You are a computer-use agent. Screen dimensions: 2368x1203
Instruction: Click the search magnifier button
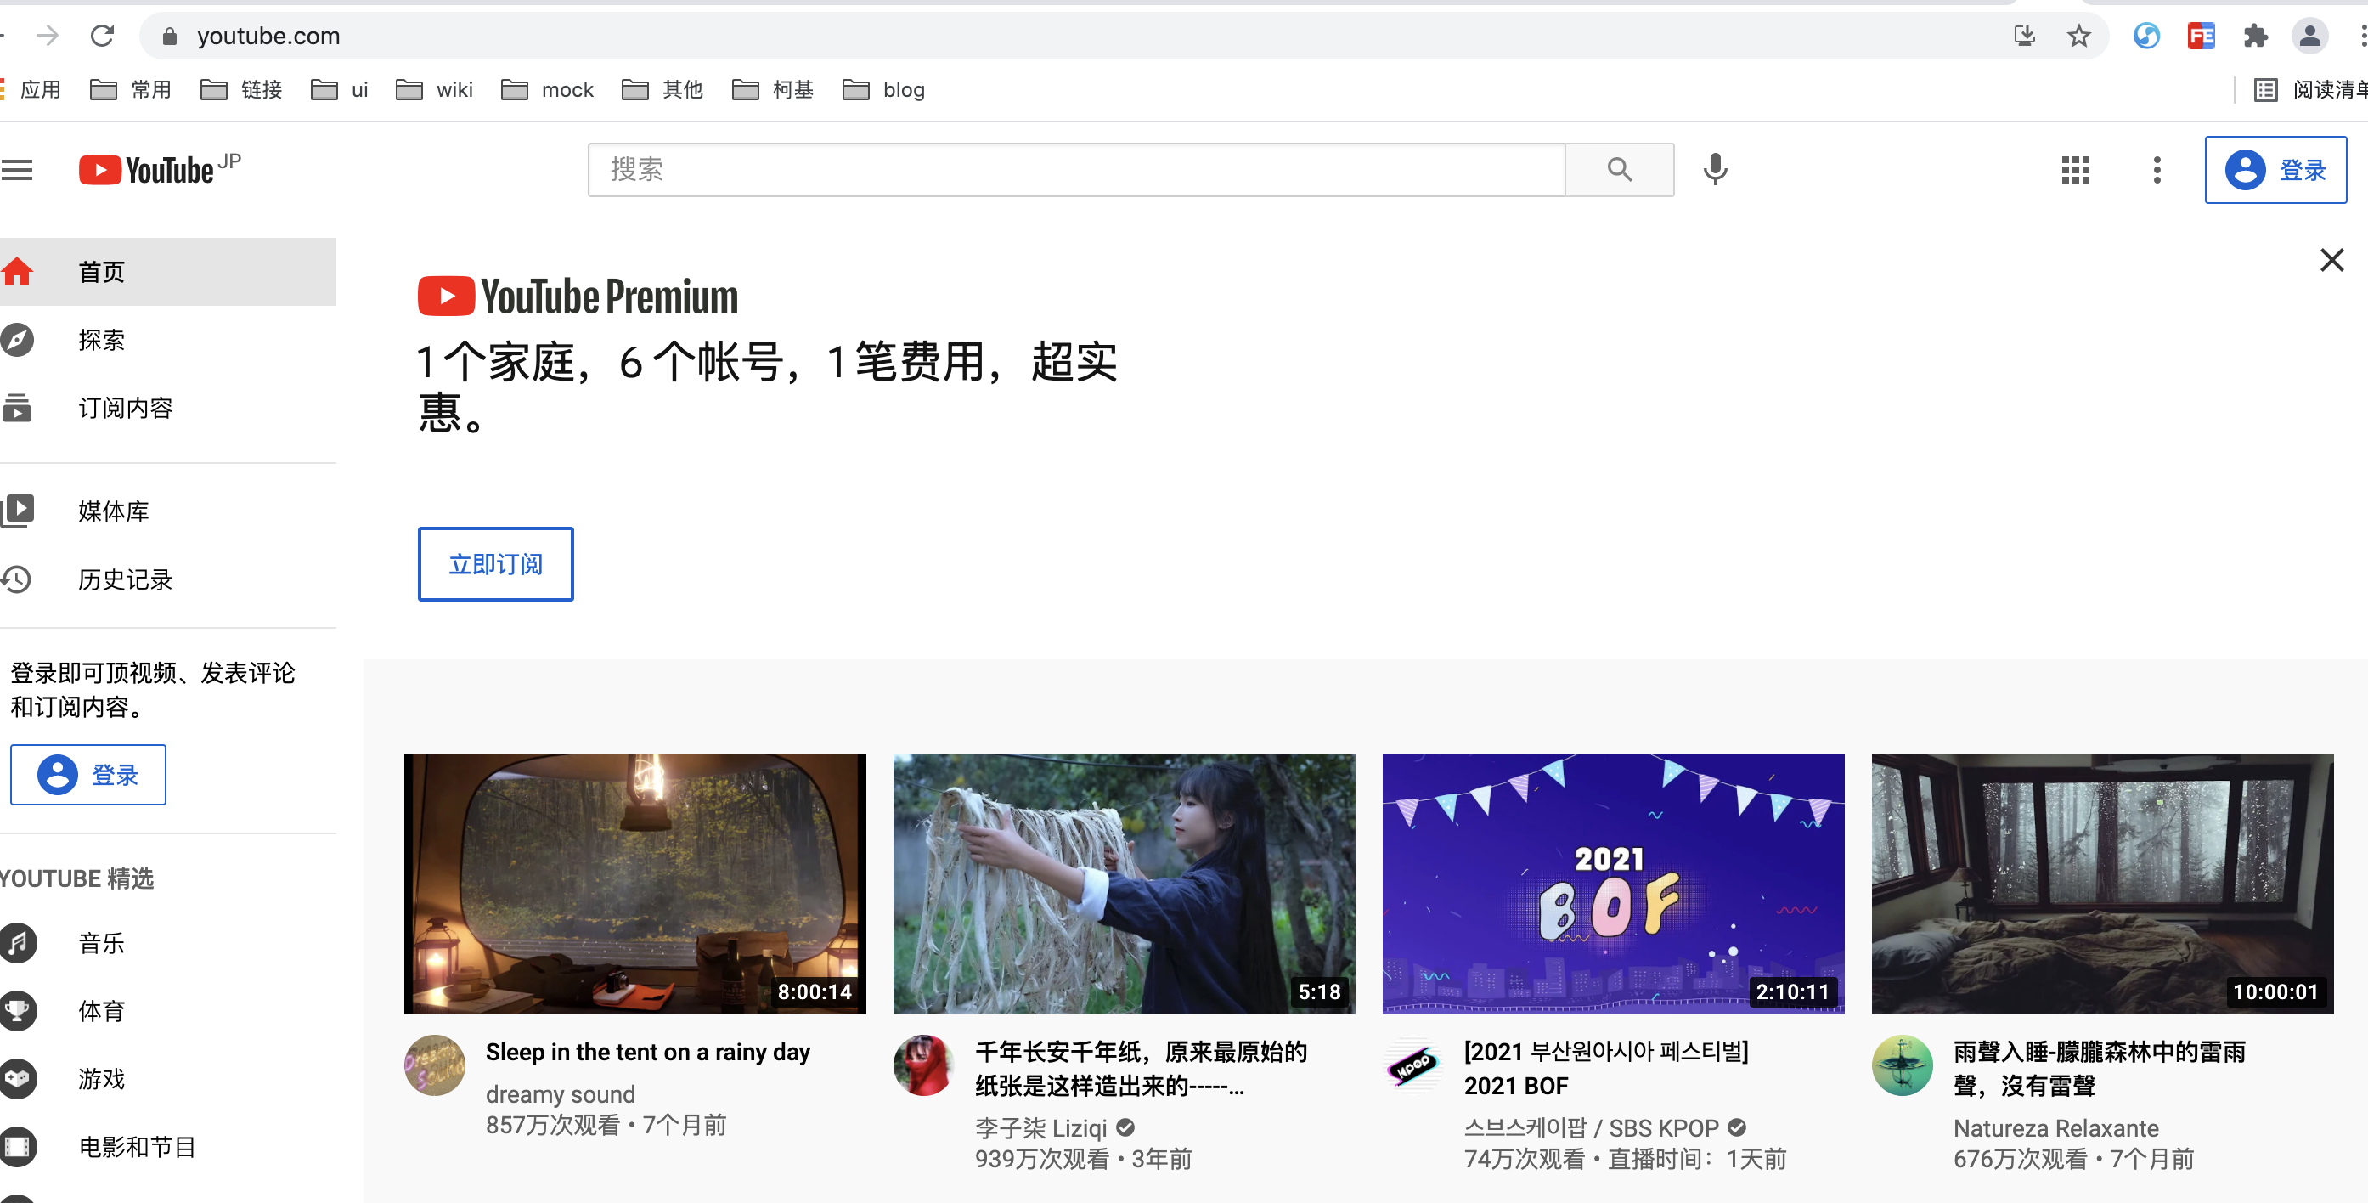pos(1619,170)
